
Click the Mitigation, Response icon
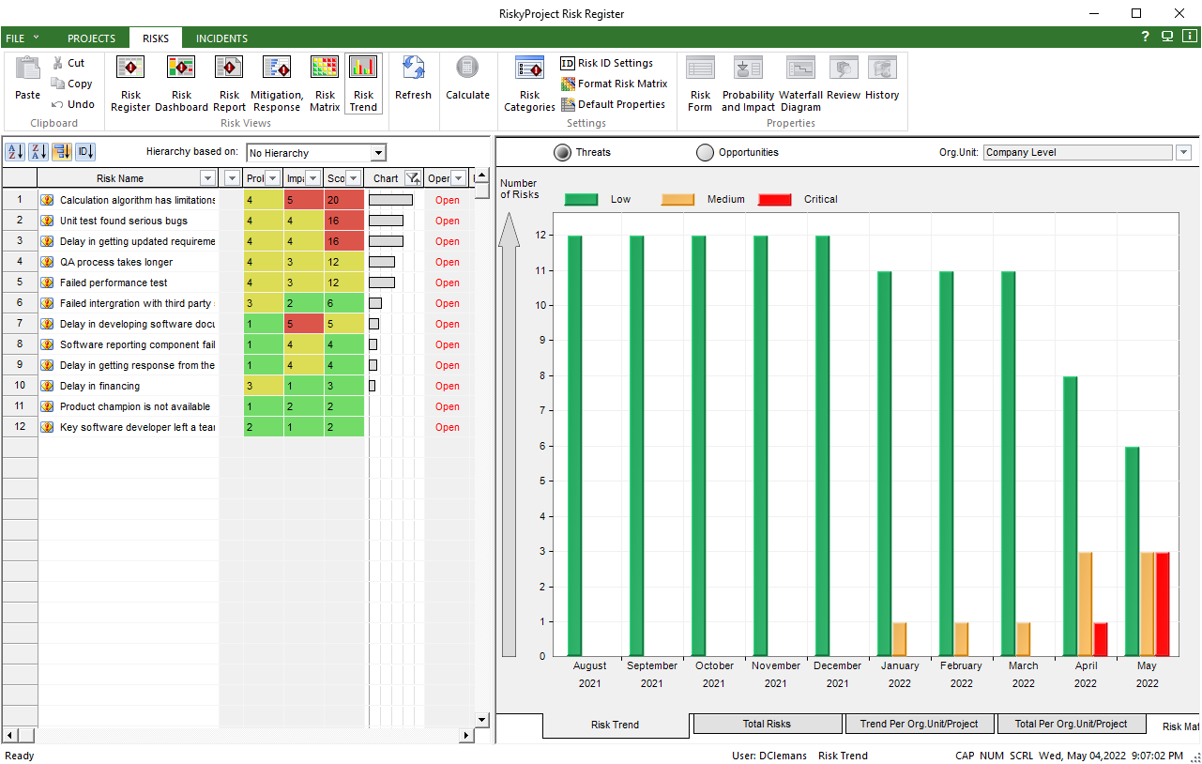(277, 83)
